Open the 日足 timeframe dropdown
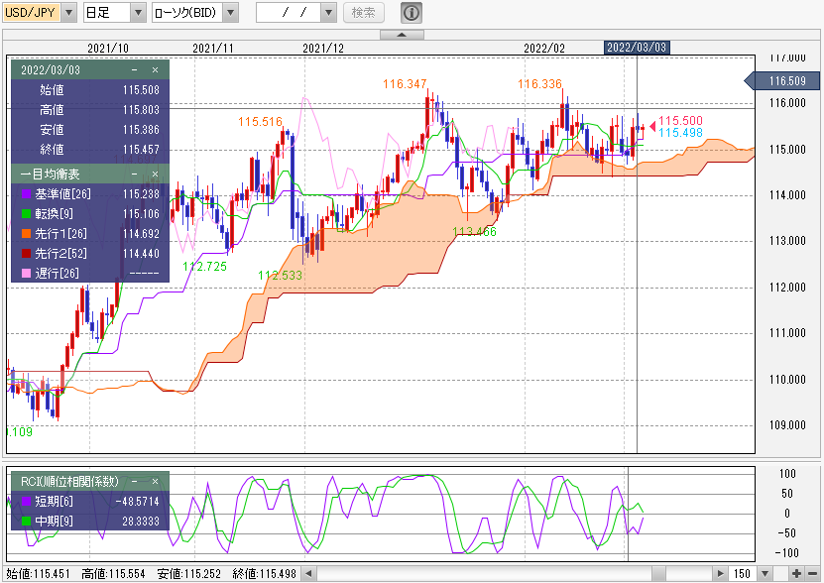 (x=140, y=13)
